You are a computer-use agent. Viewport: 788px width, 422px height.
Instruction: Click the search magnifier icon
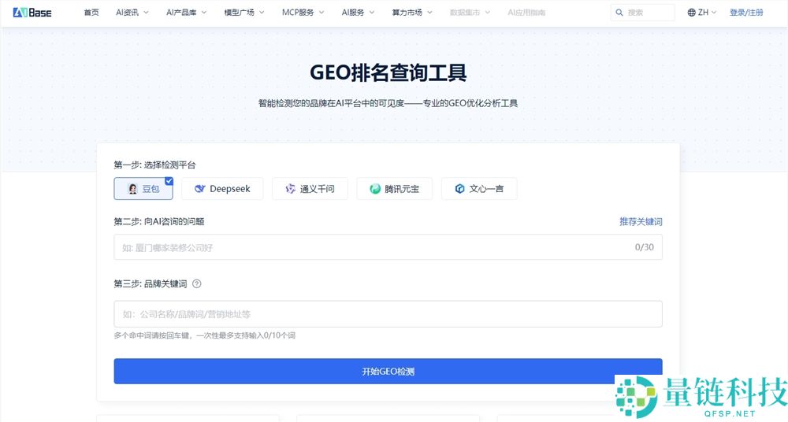click(x=619, y=13)
